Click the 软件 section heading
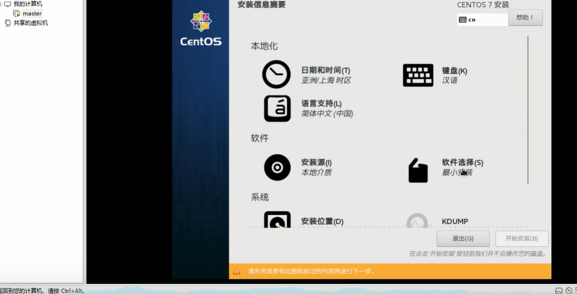This screenshot has height=294, width=577. (x=260, y=138)
